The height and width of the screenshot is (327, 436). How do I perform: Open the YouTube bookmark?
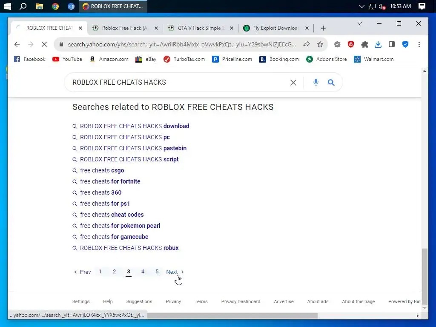(x=67, y=59)
